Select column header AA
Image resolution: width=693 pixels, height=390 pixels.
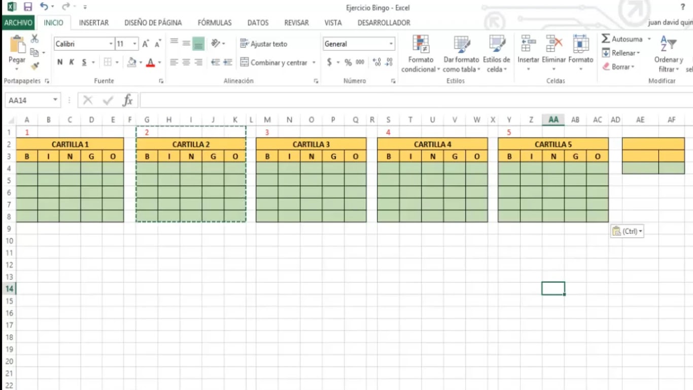tap(553, 120)
